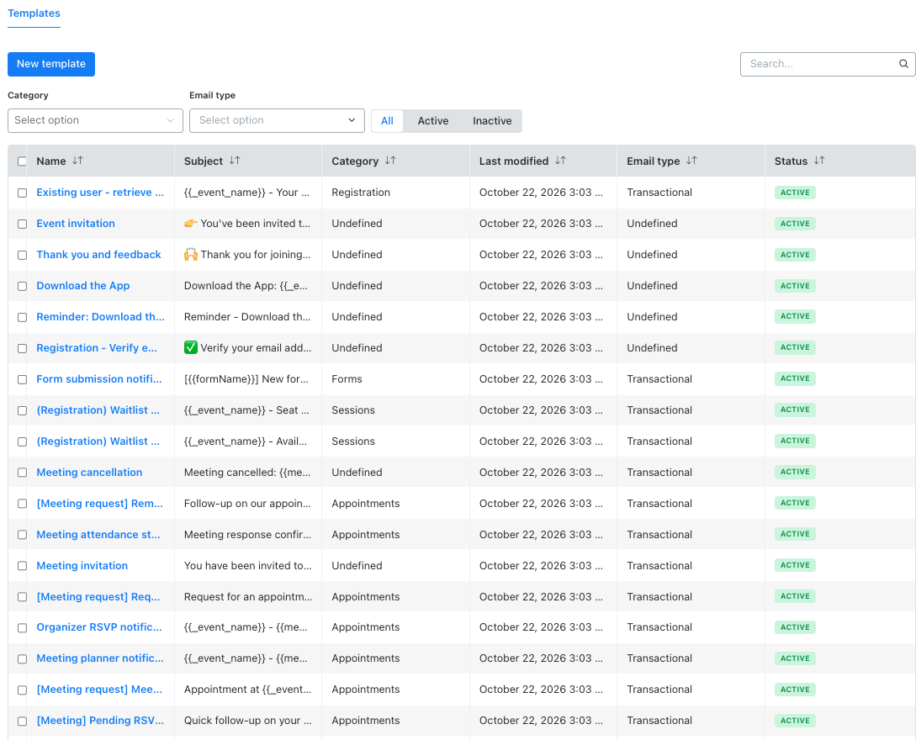Sort table by Last modified arrows
This screenshot has height=740, width=921.
(x=560, y=161)
